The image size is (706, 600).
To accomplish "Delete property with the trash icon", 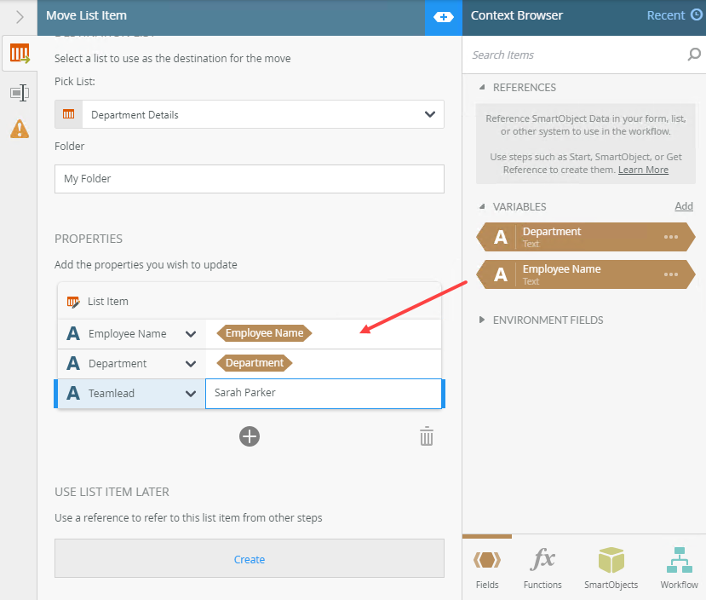I will pyautogui.click(x=427, y=437).
